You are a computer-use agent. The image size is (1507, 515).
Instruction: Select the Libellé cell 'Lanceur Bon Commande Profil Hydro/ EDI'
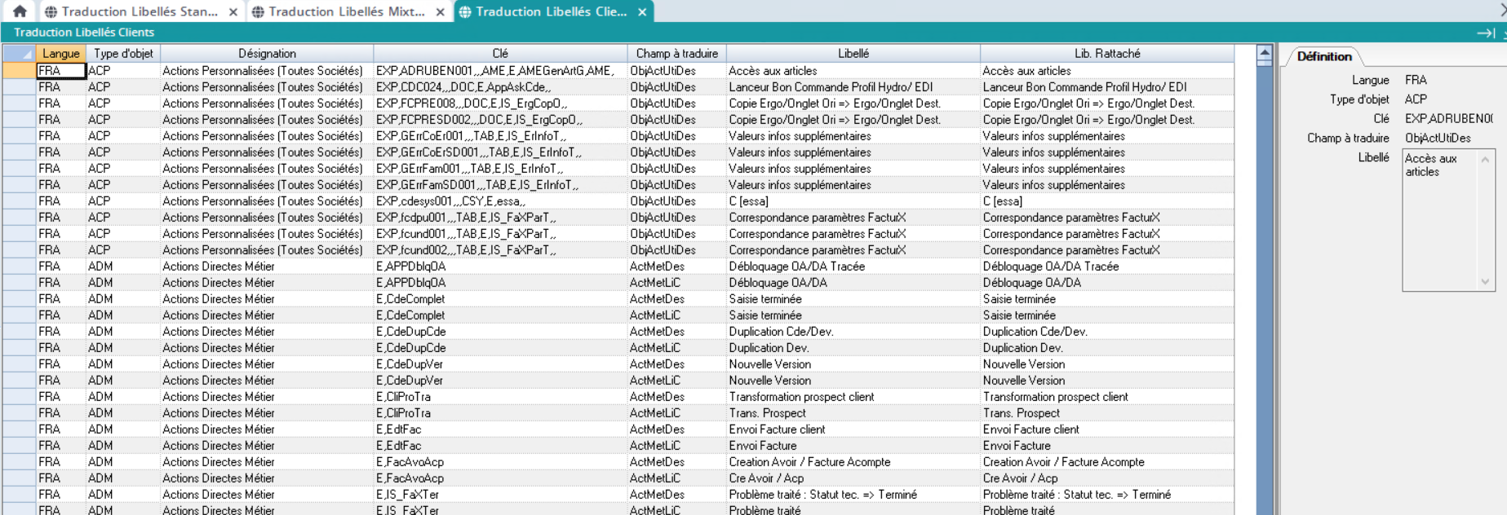[x=853, y=87]
